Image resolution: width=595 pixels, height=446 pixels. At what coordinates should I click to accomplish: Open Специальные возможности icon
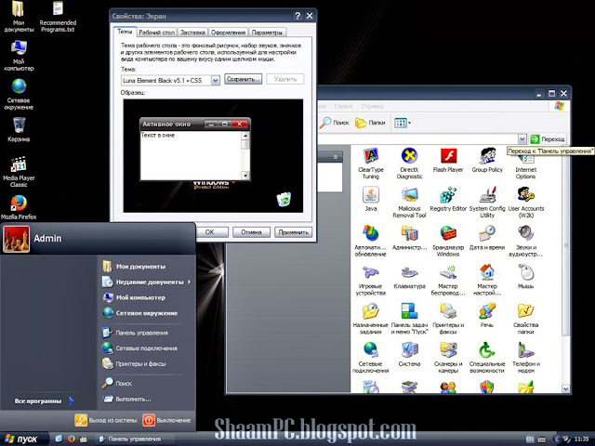click(x=487, y=358)
